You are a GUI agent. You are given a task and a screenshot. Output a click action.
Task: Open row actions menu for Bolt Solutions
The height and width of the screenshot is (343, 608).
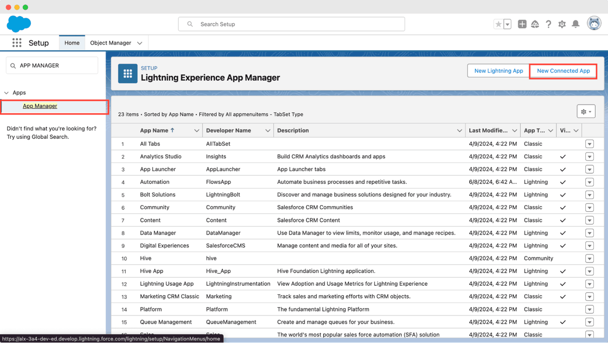(589, 195)
